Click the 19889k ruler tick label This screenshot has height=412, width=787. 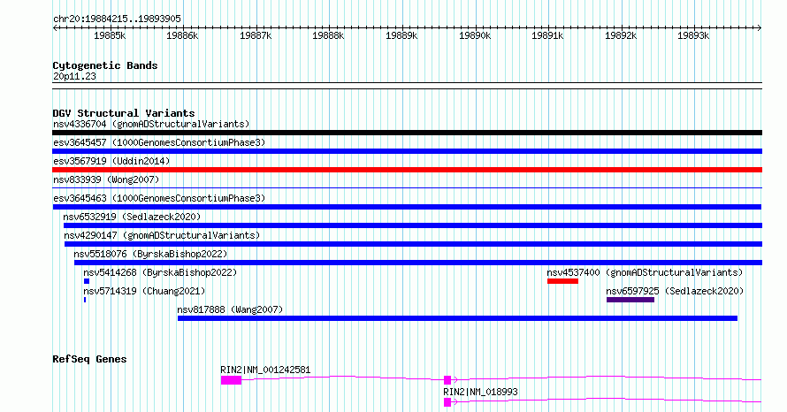pos(401,35)
